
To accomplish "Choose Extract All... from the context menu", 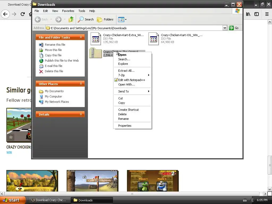I will click(x=132, y=71).
